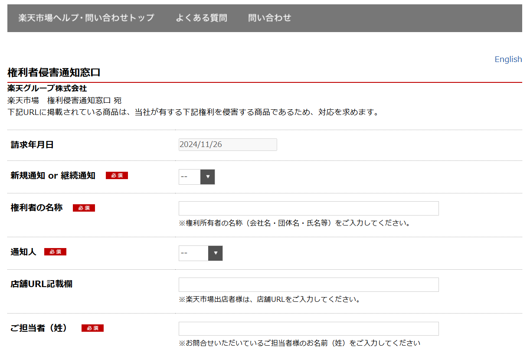Click the 必須 badge beside 通知人
The width and height of the screenshot is (530, 353).
click(x=55, y=252)
